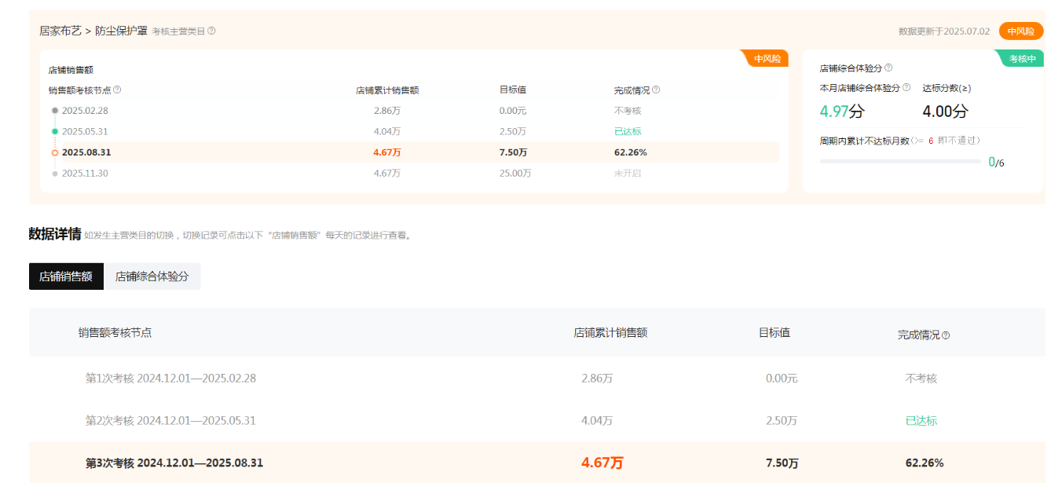Image resolution: width=1051 pixels, height=483 pixels.
Task: Select the 2025.11.30 timeline node
Action: 55,174
